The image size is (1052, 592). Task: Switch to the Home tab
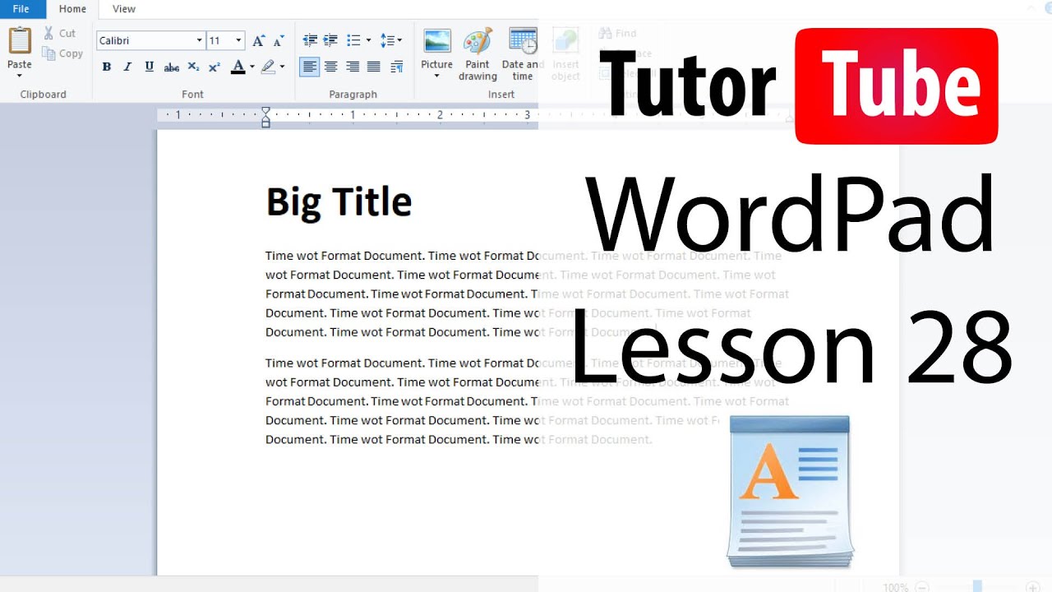tap(72, 9)
